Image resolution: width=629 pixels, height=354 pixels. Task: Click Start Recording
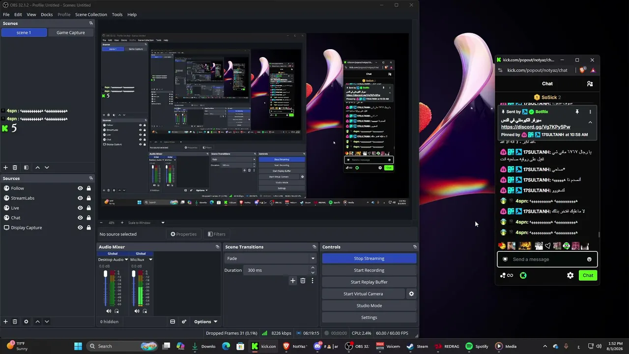pos(369,270)
